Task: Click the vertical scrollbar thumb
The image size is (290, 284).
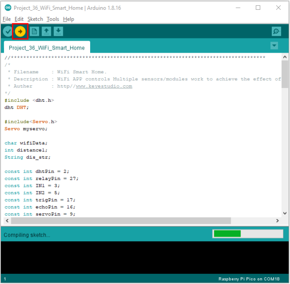Action: point(285,74)
